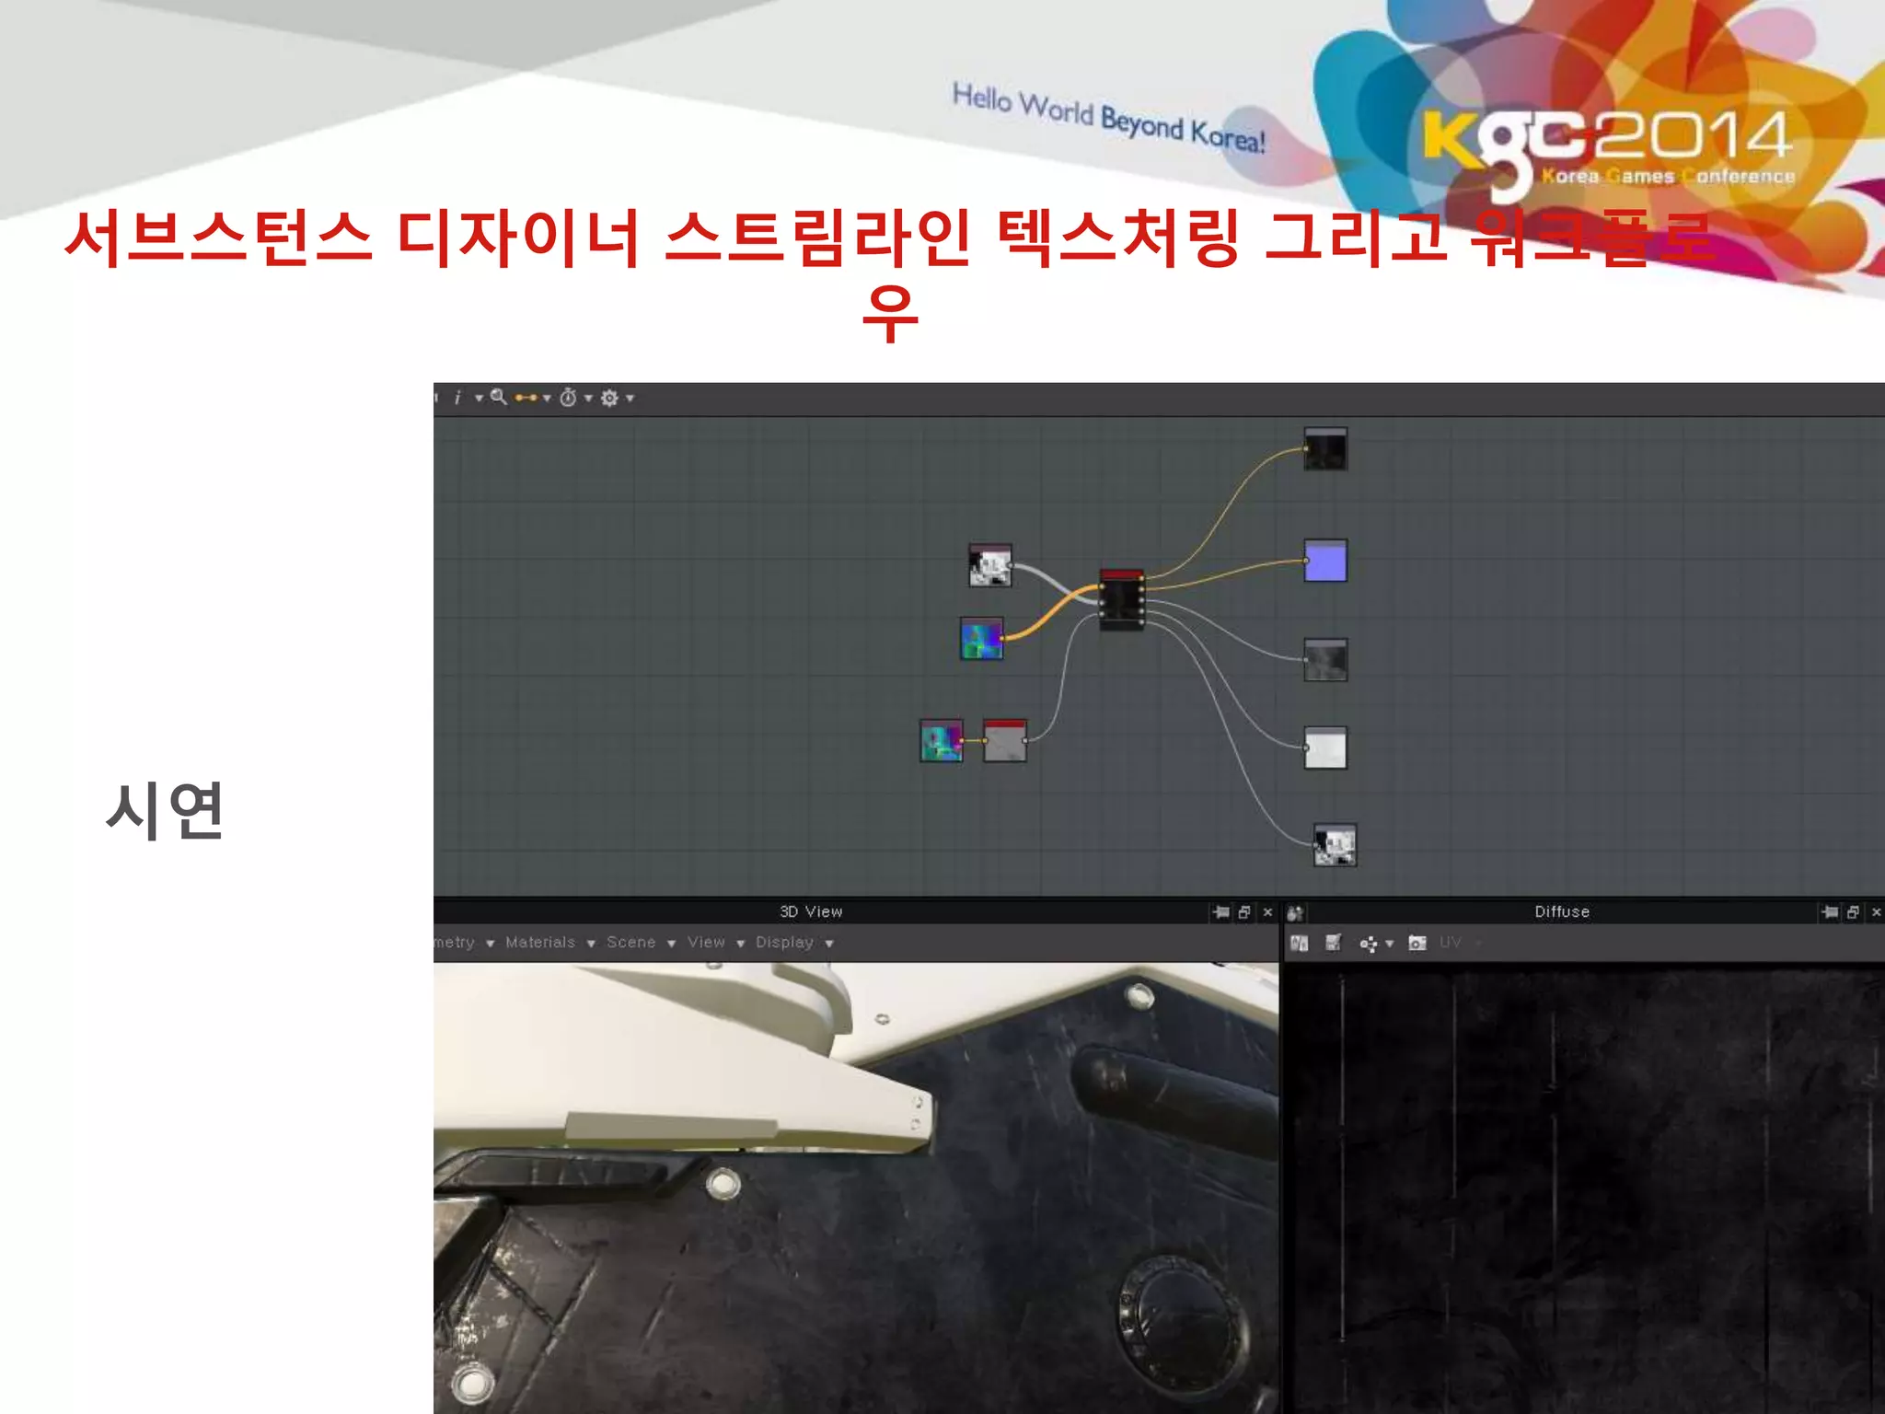Click the gear settings icon in graph toolbar
The height and width of the screenshot is (1414, 1885).
pos(609,398)
